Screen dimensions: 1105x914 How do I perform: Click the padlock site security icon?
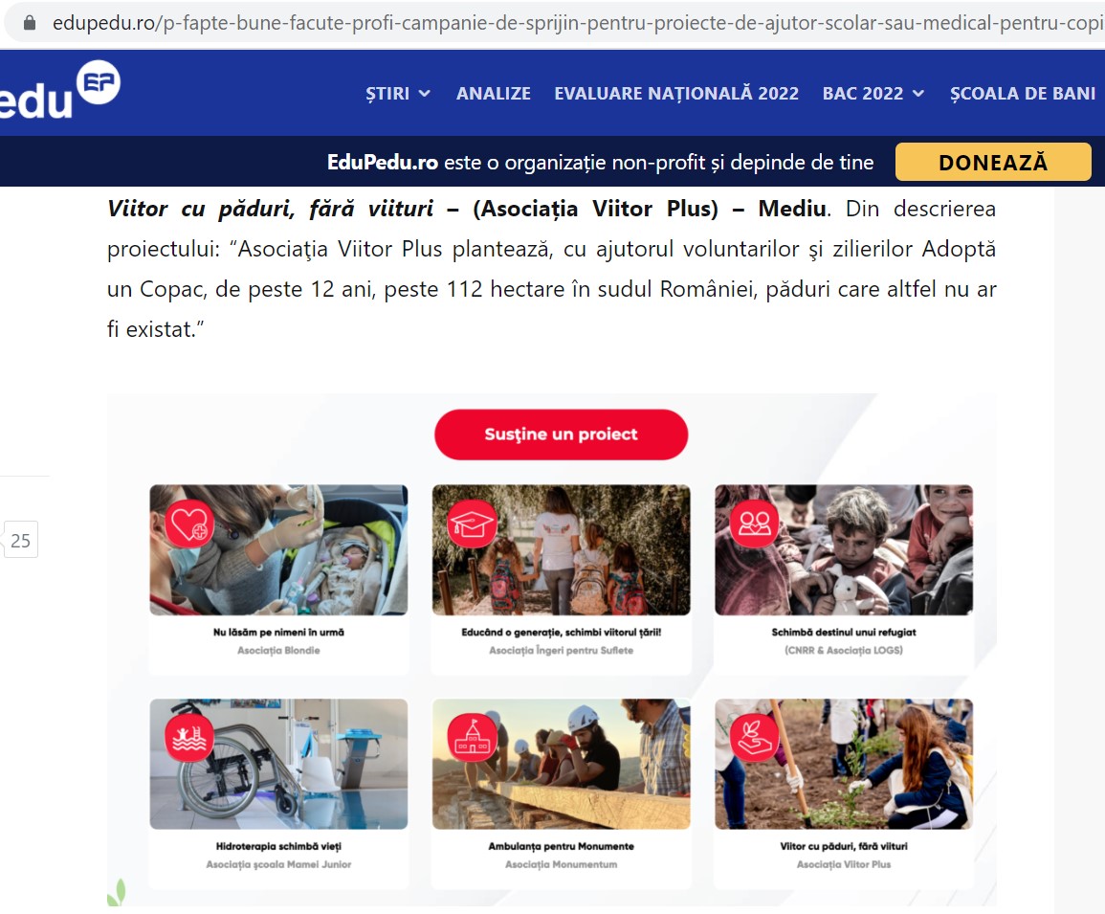(x=30, y=23)
